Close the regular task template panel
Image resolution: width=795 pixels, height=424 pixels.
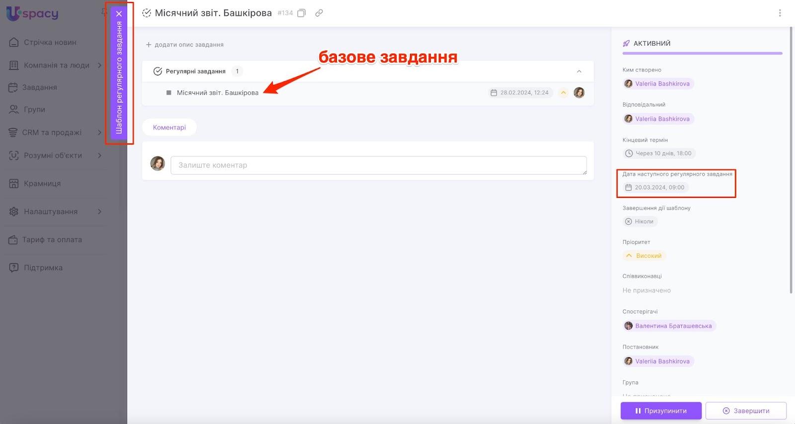119,14
